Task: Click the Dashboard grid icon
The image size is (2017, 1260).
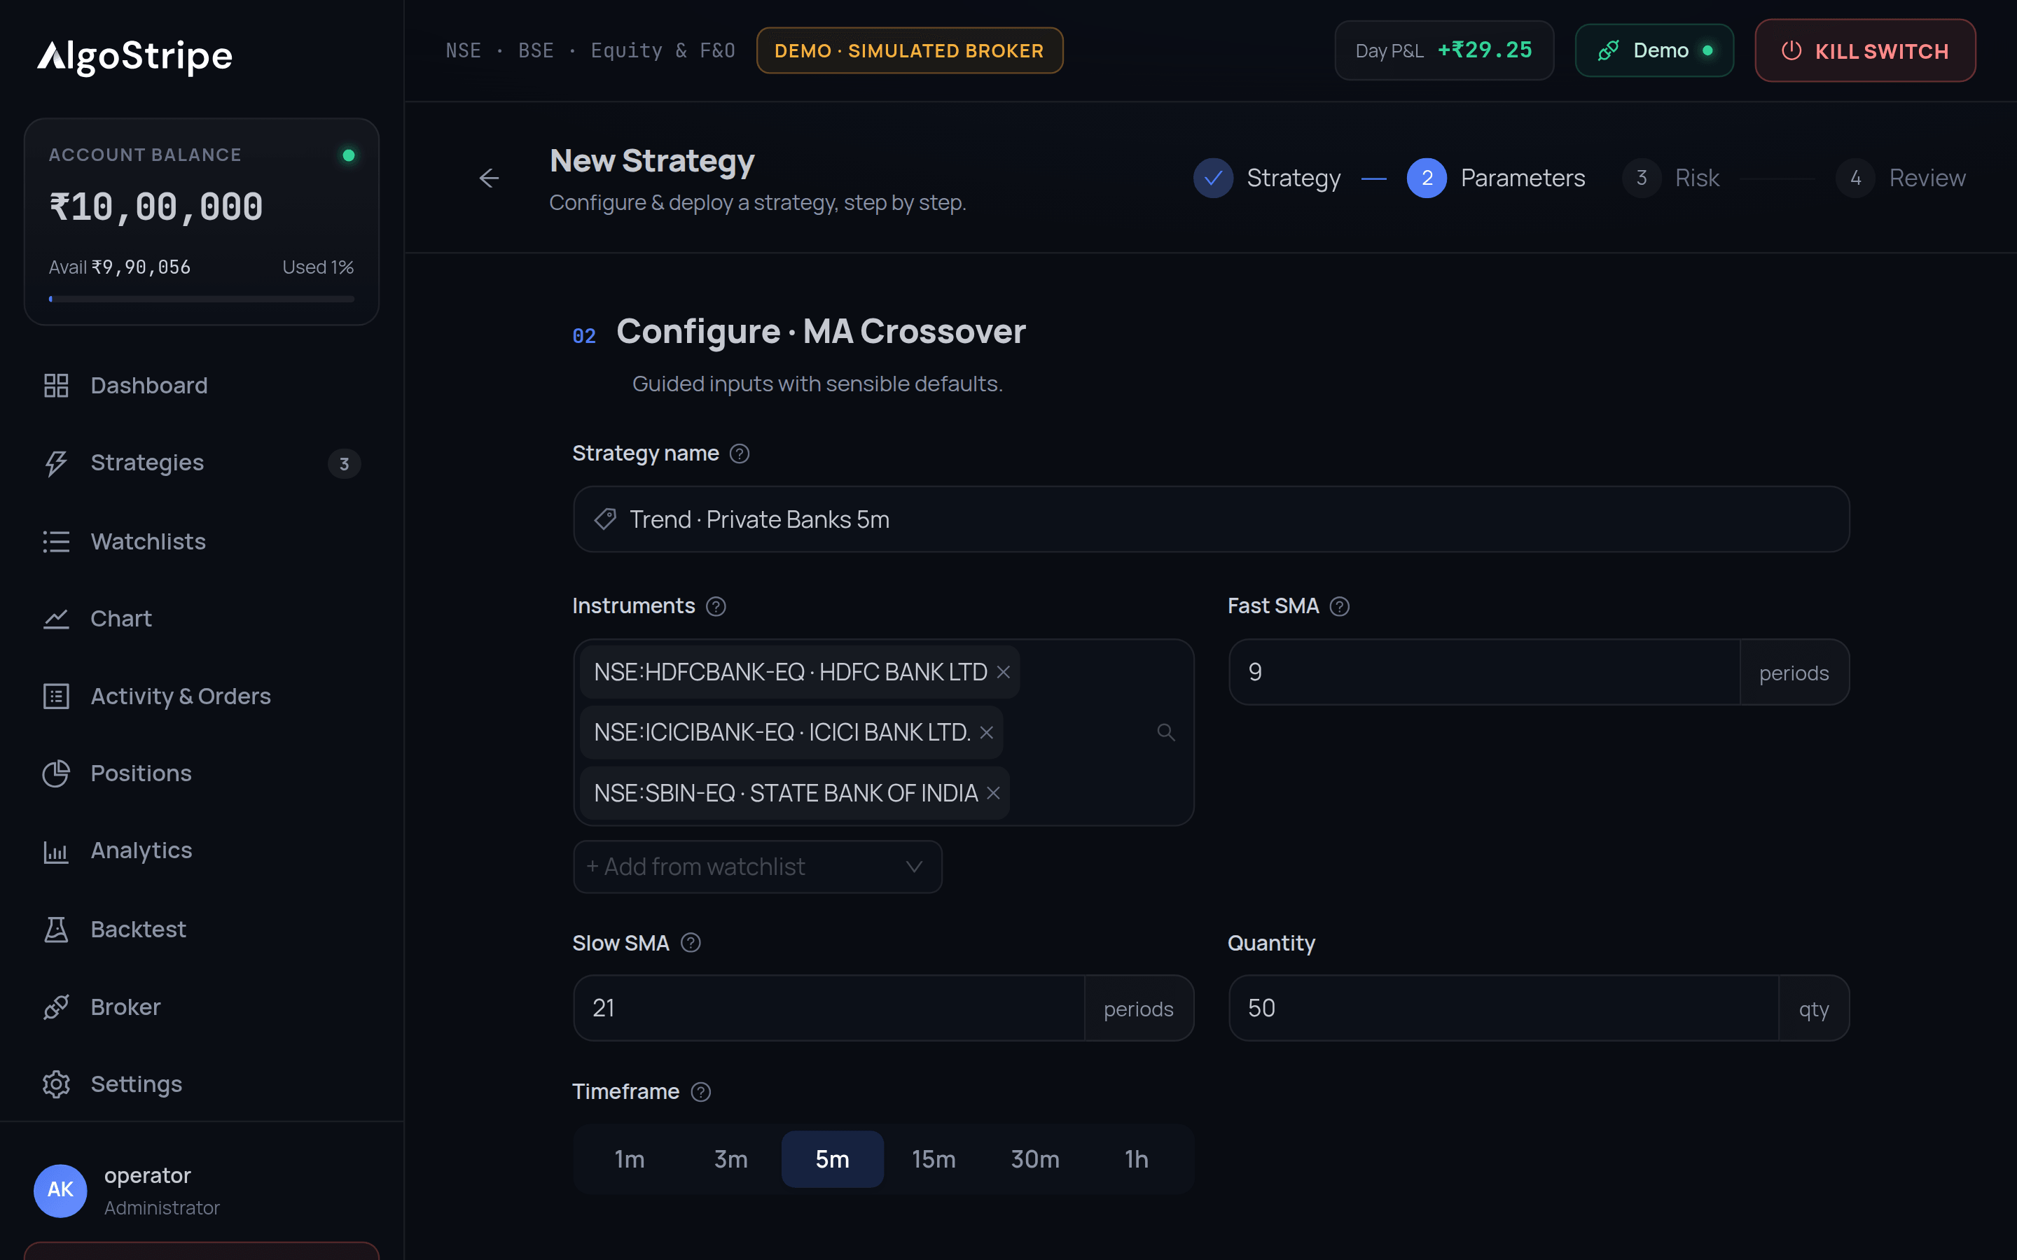Action: [56, 385]
